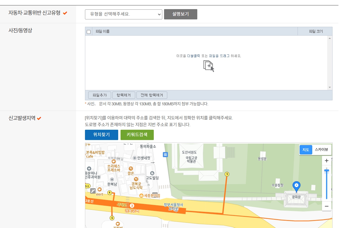Click the 위치찾기 button

[101, 135]
